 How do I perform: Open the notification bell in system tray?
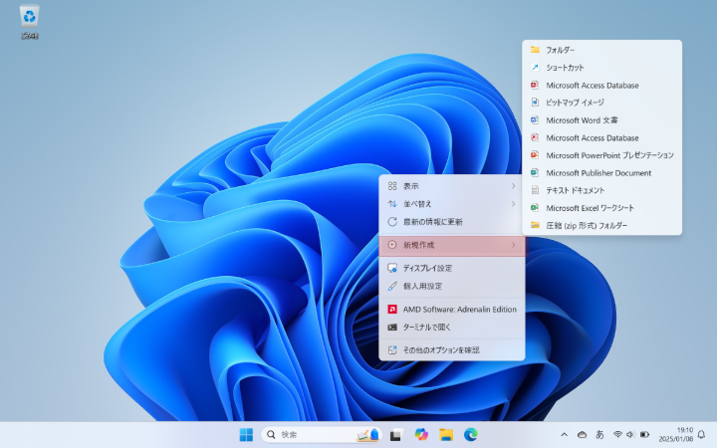(x=701, y=435)
